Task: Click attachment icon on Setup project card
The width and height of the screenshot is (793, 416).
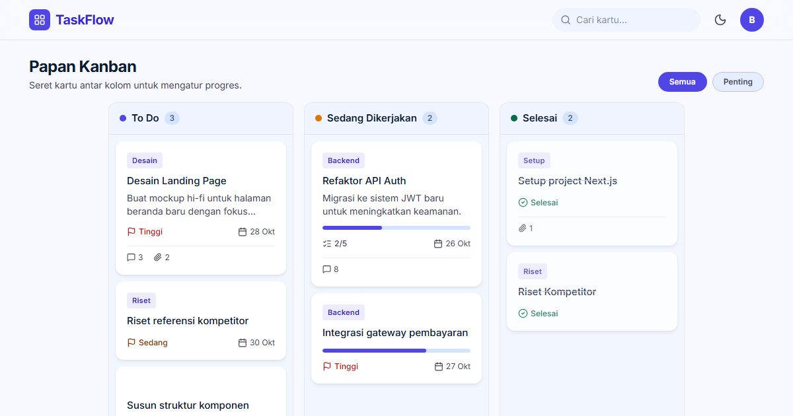Action: pos(522,228)
